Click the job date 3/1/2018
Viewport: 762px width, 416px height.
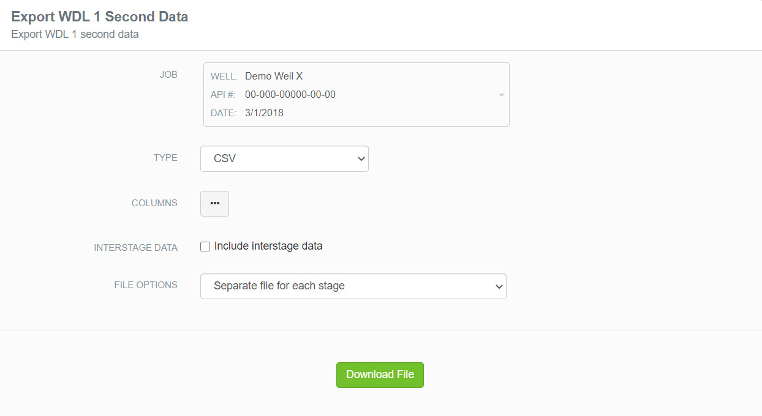[x=264, y=113]
